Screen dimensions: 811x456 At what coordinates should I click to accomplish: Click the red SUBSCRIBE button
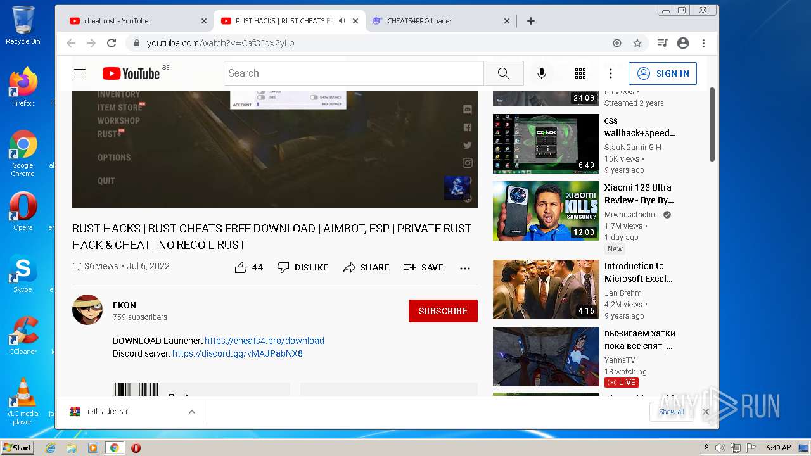pos(443,311)
